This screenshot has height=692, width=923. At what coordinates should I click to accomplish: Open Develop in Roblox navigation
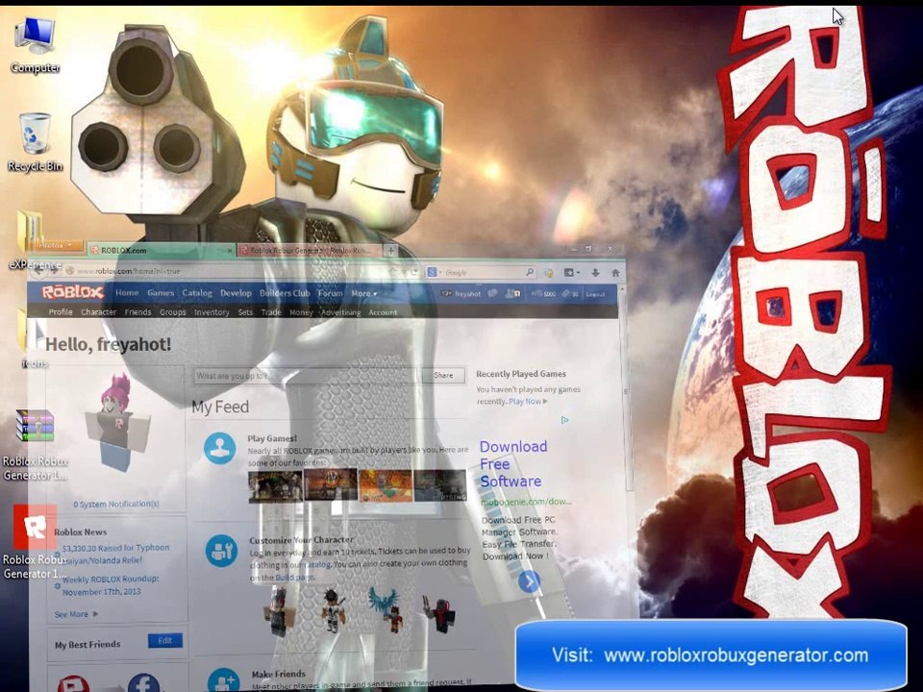pos(236,292)
